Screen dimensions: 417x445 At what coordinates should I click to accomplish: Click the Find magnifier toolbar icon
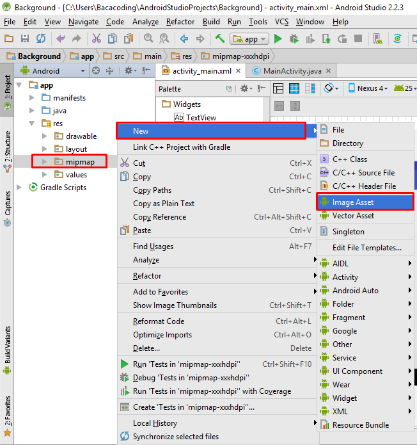pyautogui.click(x=148, y=38)
